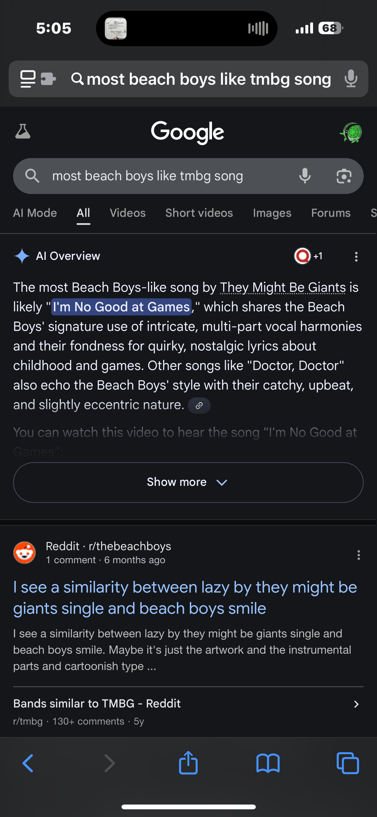Image resolution: width=377 pixels, height=817 pixels.
Task: Tap microphone in Google search box
Action: coord(305,176)
